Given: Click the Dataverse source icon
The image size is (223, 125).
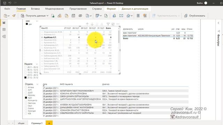Looking at the screenshot, I should coord(80,16).
